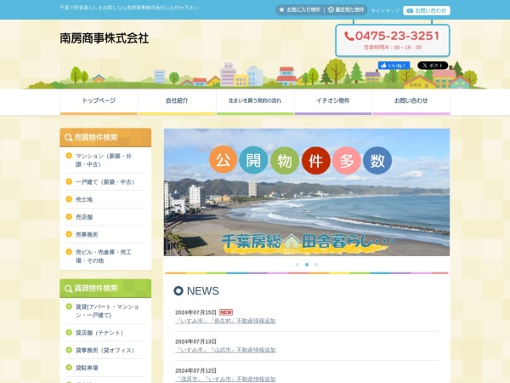The image size is (510, 383).
Task: Click the orange bullet beside 売店舗
Action: click(69, 216)
